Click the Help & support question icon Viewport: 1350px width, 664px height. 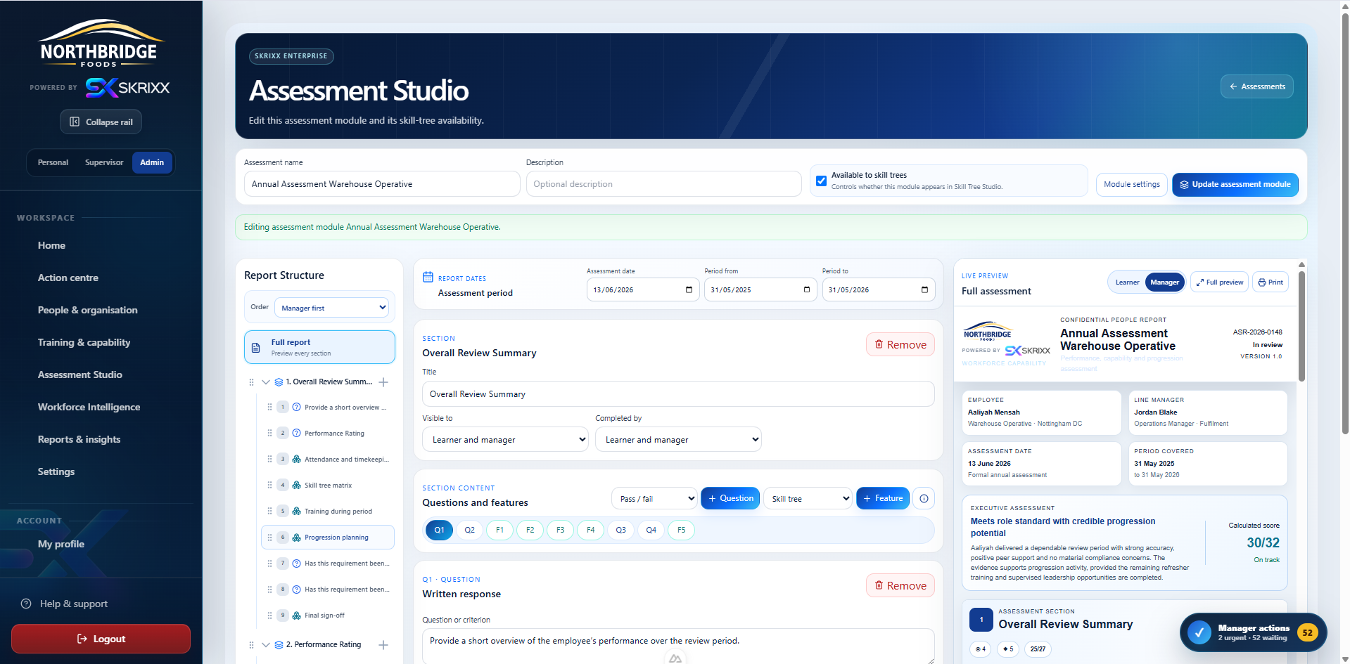[x=26, y=604]
